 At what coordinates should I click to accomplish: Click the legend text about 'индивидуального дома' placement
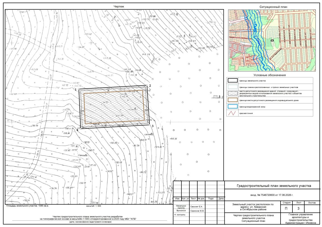point(269,100)
